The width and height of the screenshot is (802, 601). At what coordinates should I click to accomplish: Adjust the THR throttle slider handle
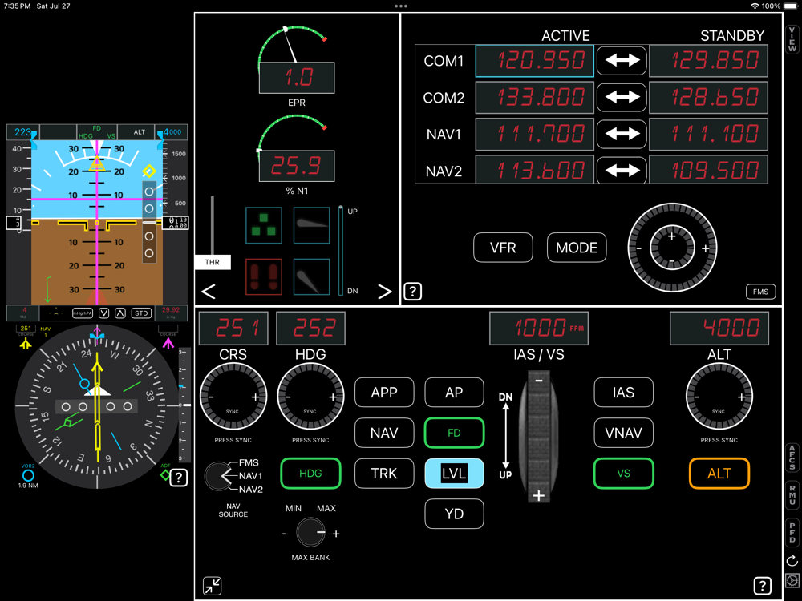click(213, 262)
